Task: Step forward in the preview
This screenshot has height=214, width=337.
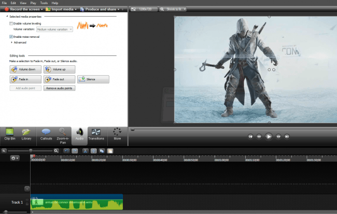Action: tap(278, 136)
